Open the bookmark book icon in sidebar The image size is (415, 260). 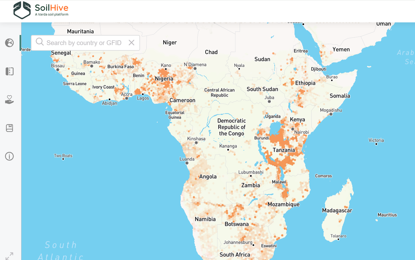(x=9, y=128)
